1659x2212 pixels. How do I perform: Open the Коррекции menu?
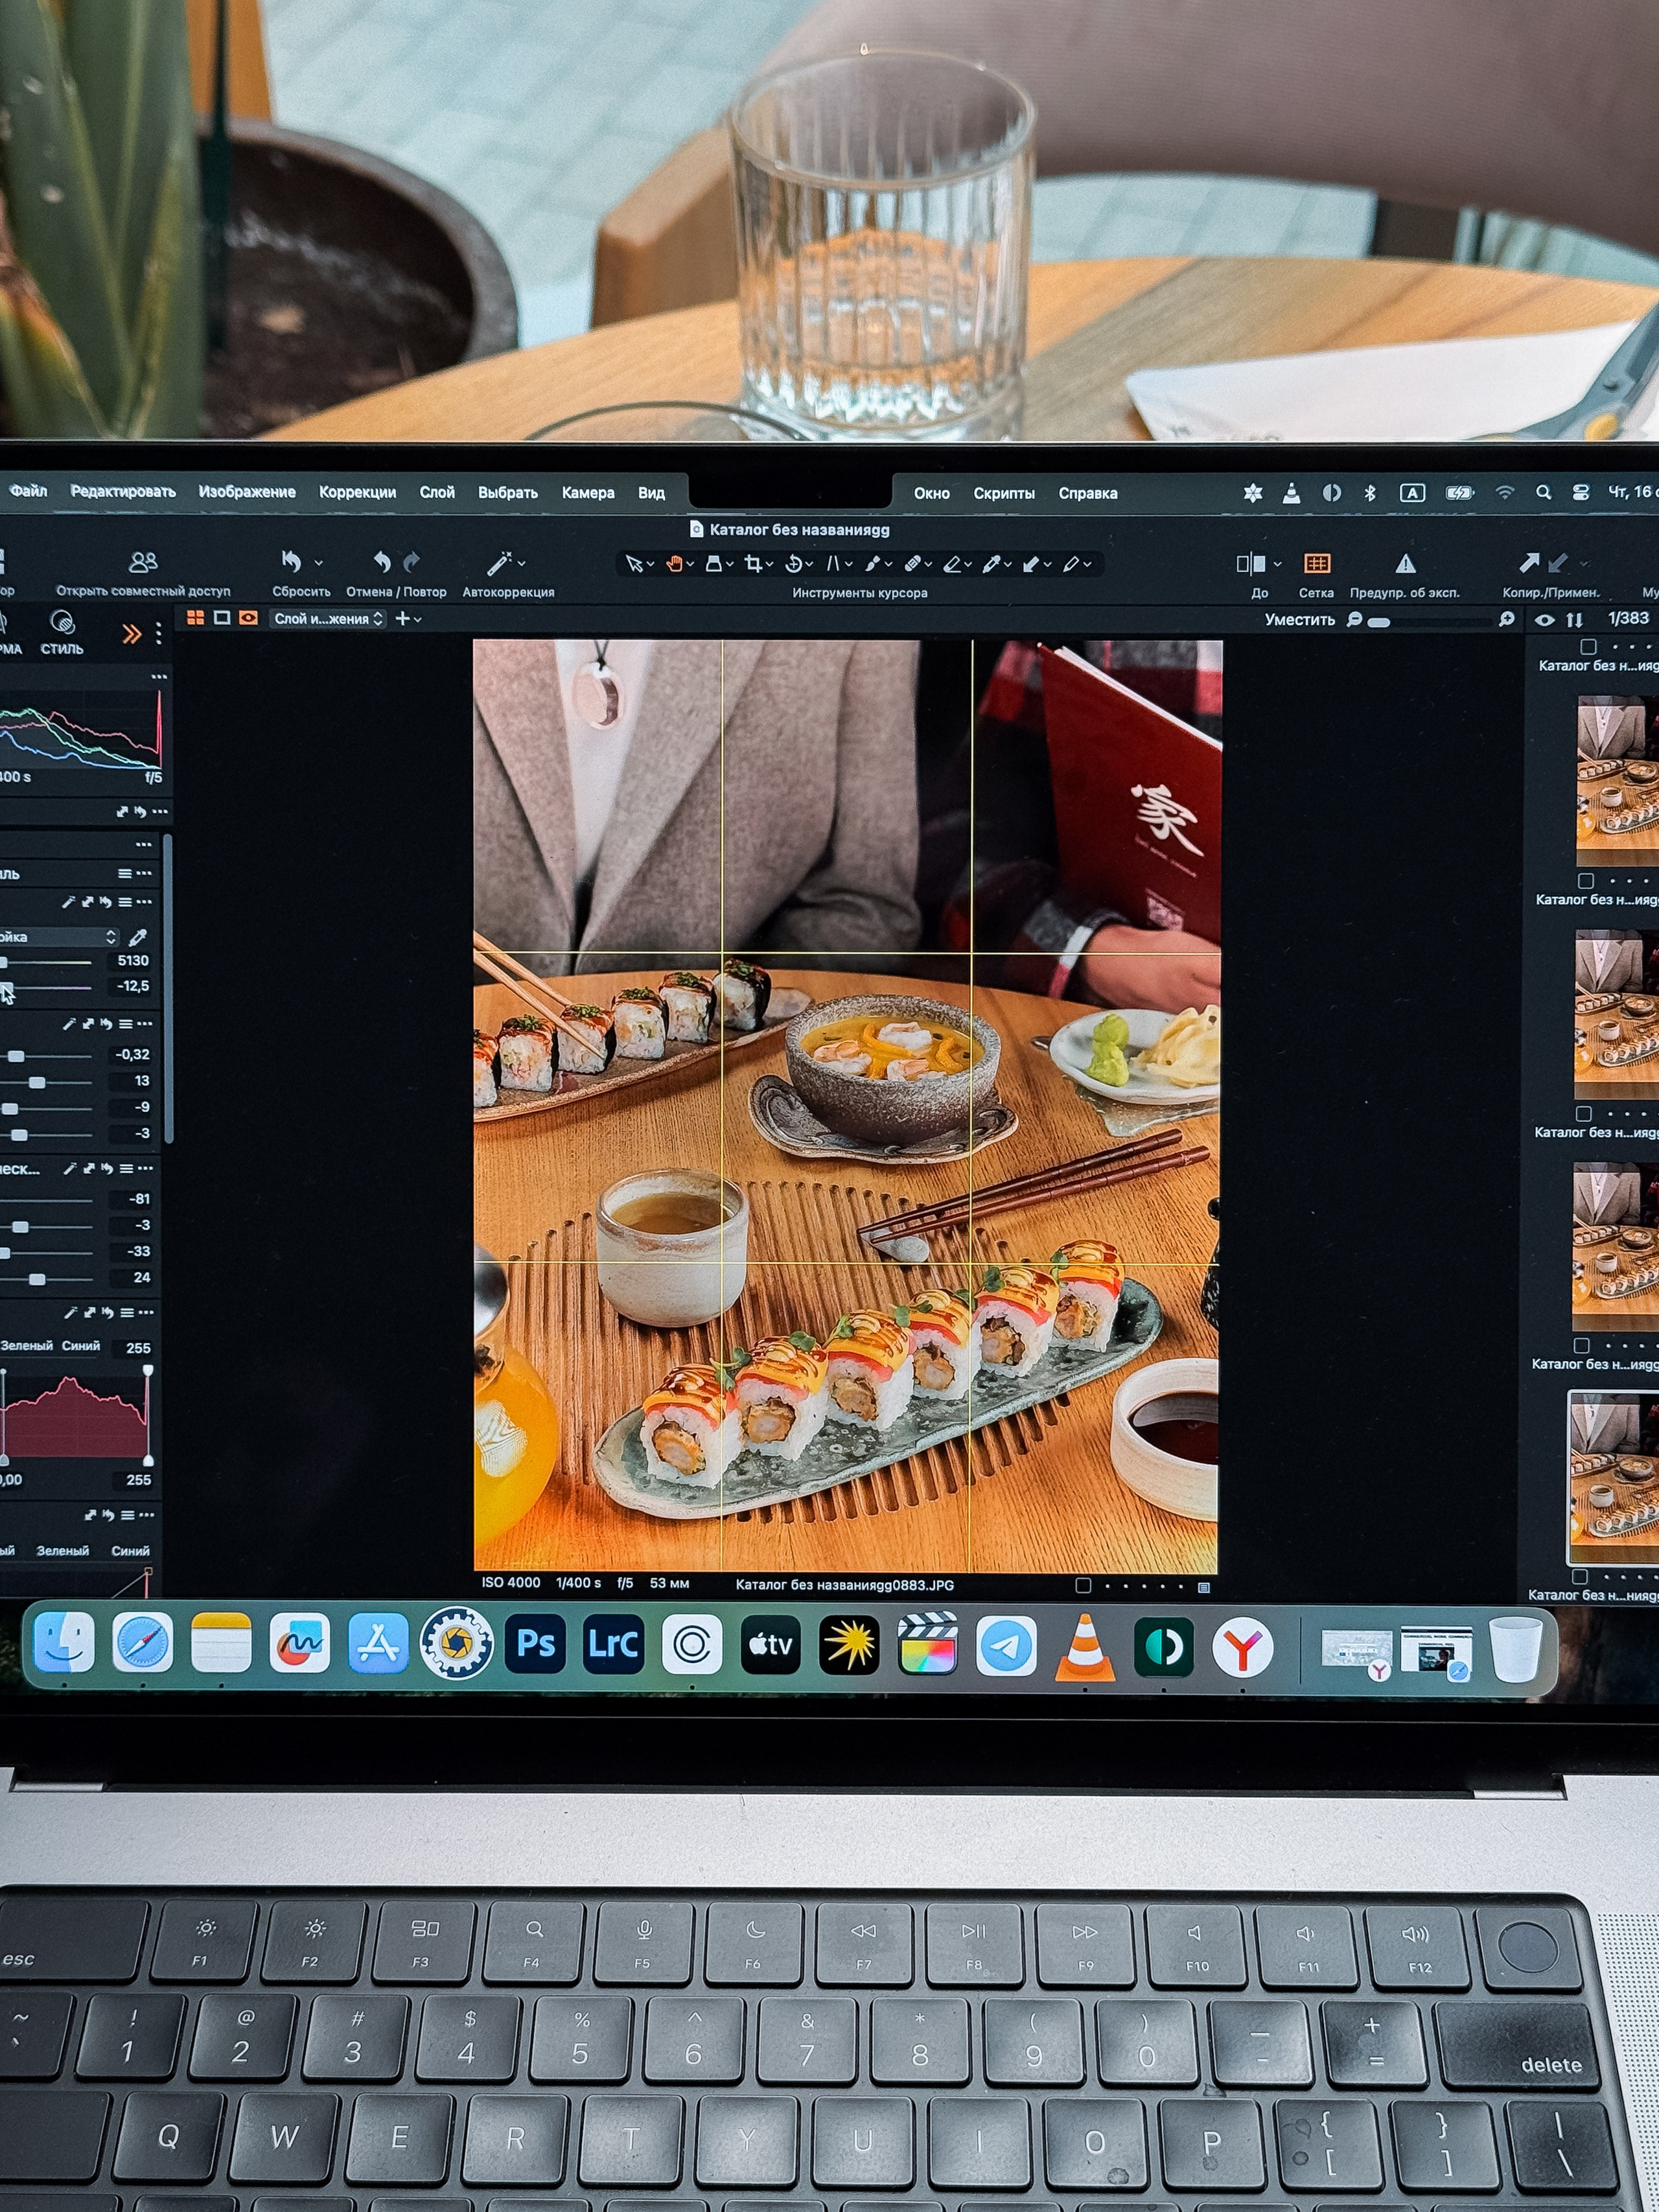point(357,492)
